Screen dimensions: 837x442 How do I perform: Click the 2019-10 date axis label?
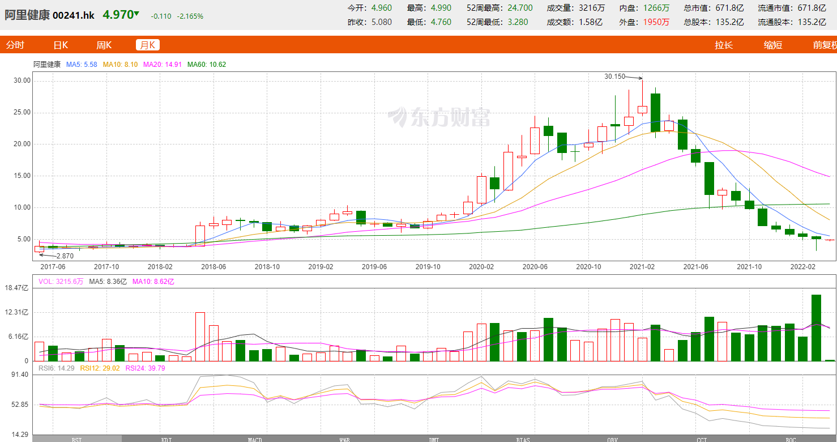click(428, 267)
